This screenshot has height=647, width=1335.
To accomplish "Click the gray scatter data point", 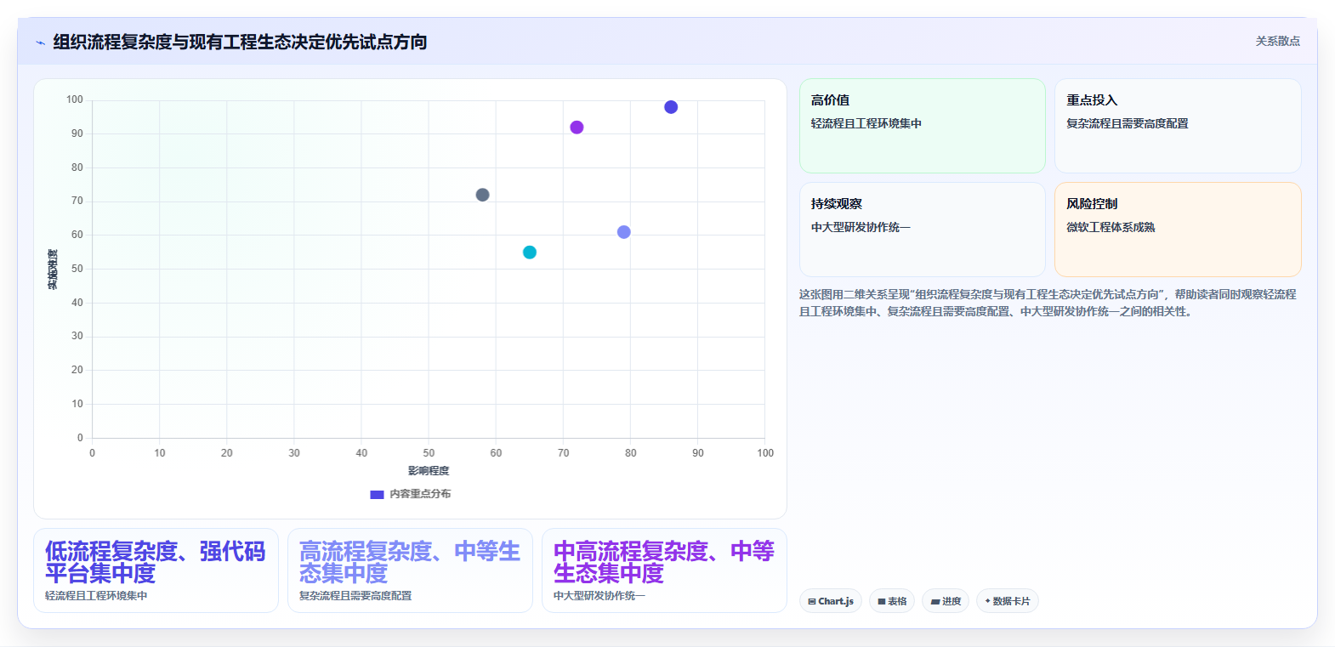I will click(x=482, y=195).
